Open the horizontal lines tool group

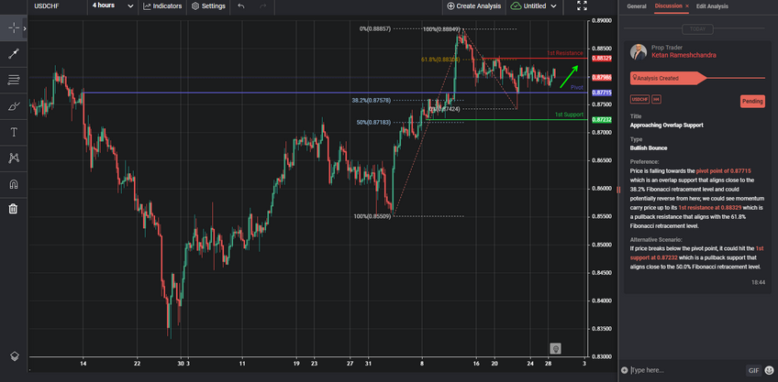[14, 80]
